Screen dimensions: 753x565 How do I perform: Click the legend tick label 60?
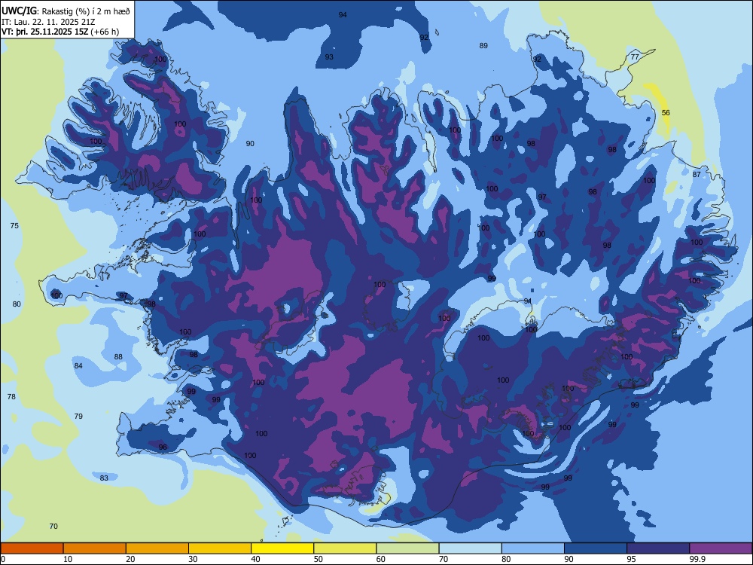click(x=381, y=559)
